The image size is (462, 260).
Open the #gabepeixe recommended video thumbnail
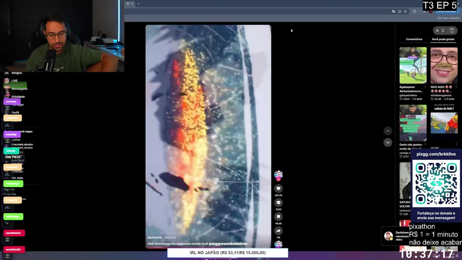click(x=413, y=65)
